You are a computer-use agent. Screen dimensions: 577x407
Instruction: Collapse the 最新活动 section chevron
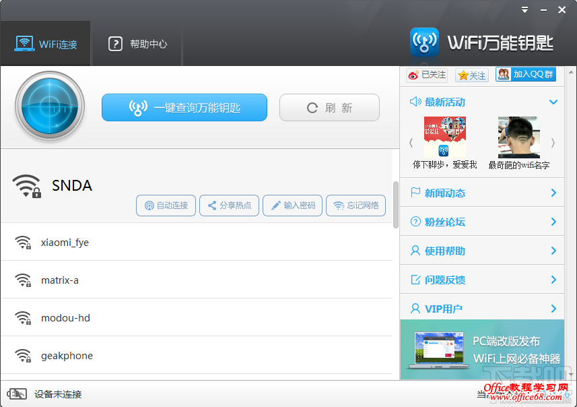tap(553, 102)
